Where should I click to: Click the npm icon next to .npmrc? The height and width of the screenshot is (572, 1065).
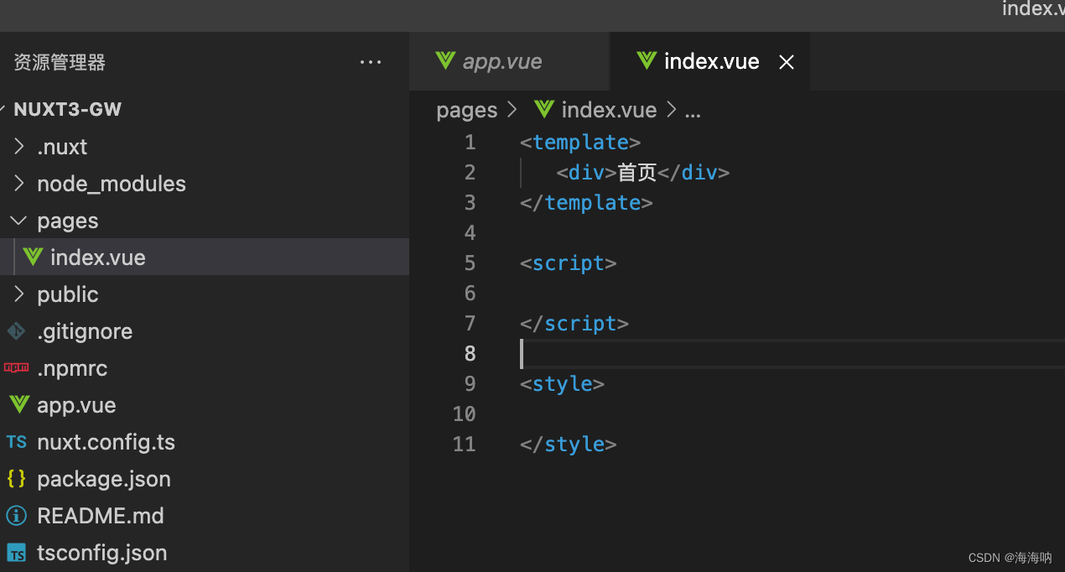(x=17, y=367)
